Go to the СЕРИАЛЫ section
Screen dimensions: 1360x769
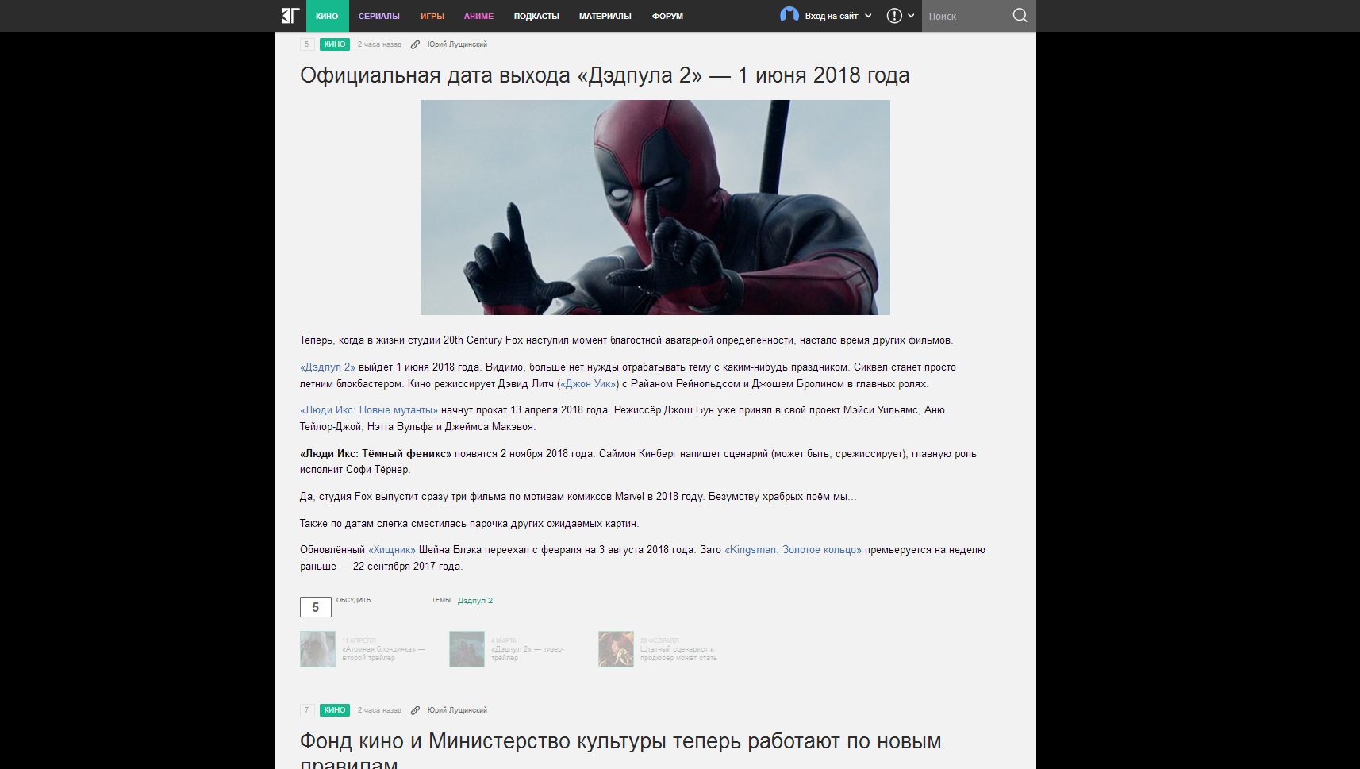tap(378, 16)
